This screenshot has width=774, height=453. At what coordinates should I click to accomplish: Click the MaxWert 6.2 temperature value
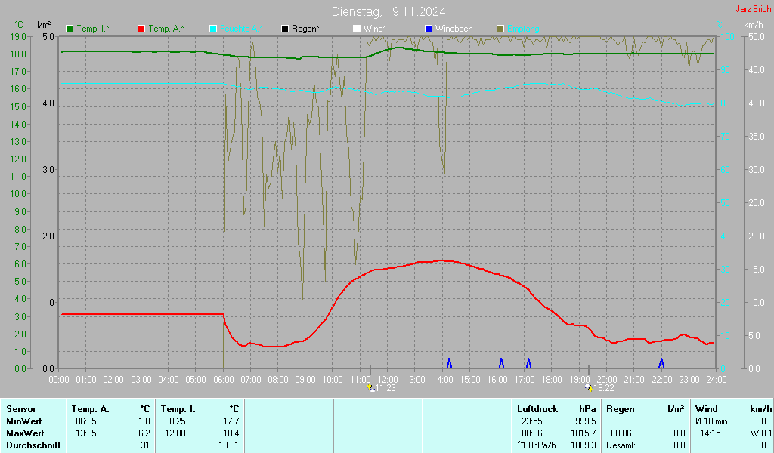coord(144,433)
